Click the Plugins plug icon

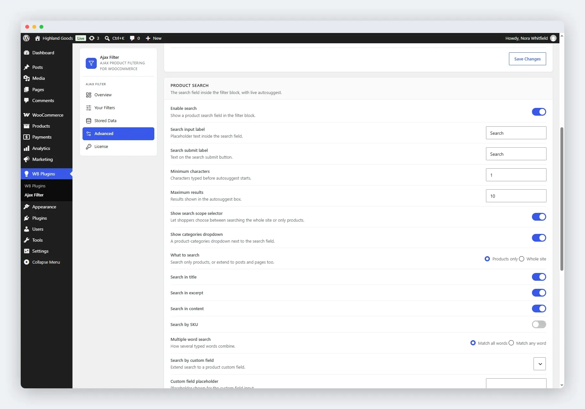pyautogui.click(x=27, y=218)
